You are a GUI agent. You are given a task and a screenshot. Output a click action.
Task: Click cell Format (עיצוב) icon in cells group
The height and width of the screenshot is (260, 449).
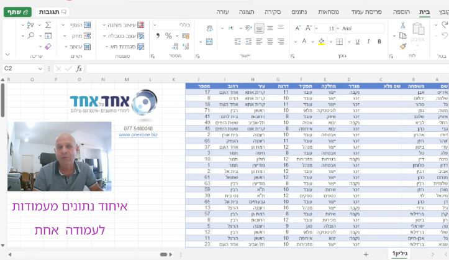pyautogui.click(x=88, y=47)
